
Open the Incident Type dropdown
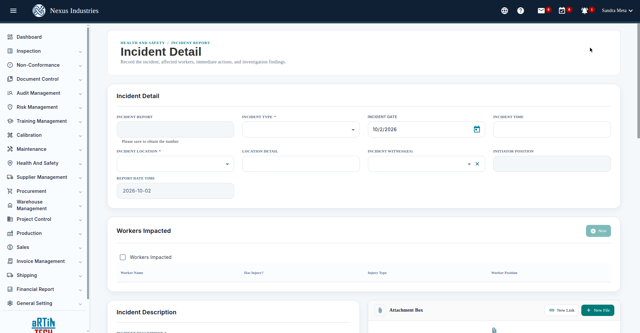coord(301,129)
